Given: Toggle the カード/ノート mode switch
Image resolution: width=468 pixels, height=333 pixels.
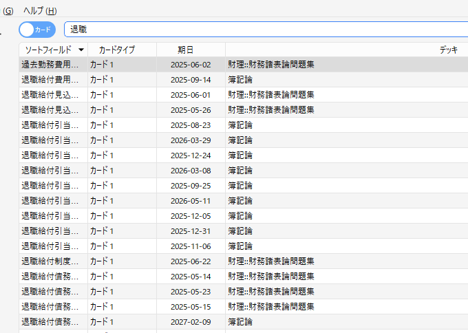Looking at the screenshot, I should [37, 30].
